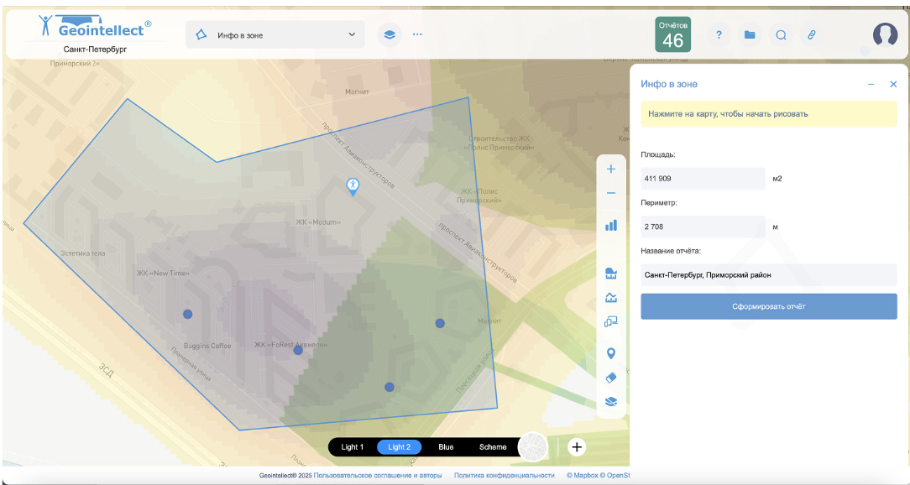Switch map style to Scheme
Image resolution: width=910 pixels, height=485 pixels.
[x=493, y=447]
